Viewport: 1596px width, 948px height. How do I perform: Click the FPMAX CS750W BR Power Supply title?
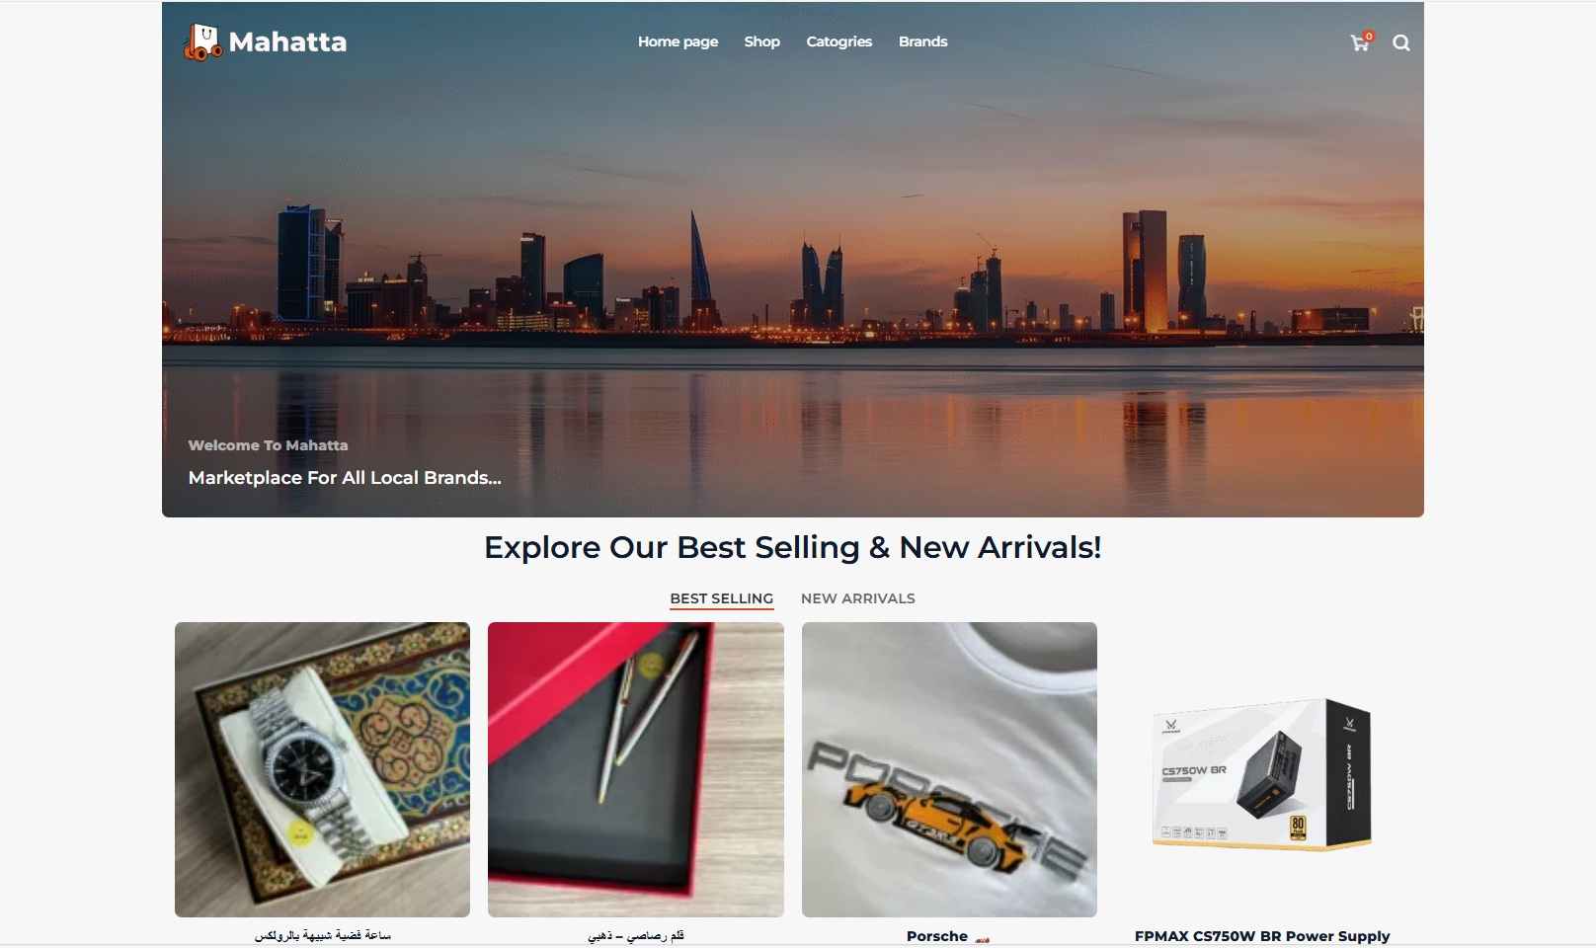(x=1262, y=936)
